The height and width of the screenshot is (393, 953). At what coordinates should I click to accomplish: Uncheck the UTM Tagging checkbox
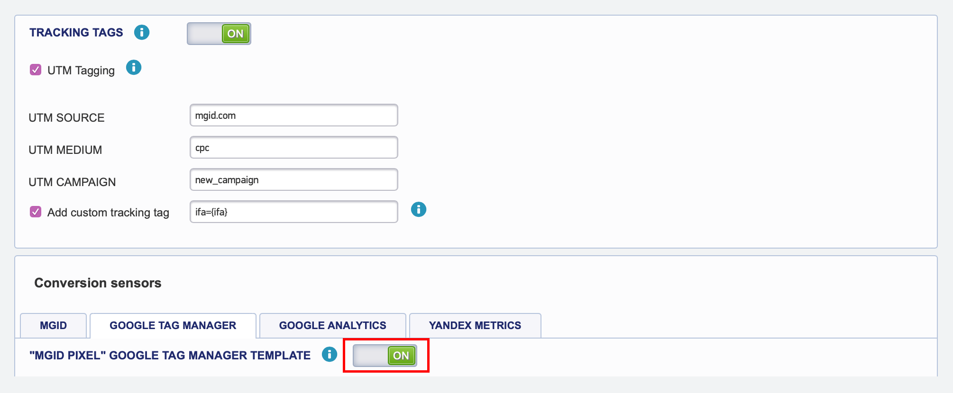36,70
